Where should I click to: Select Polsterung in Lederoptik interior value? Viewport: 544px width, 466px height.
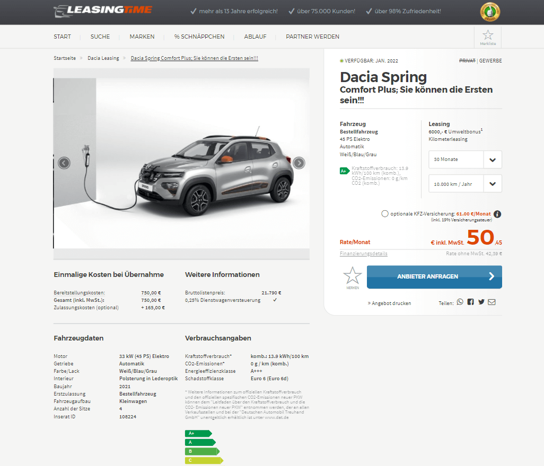click(148, 379)
